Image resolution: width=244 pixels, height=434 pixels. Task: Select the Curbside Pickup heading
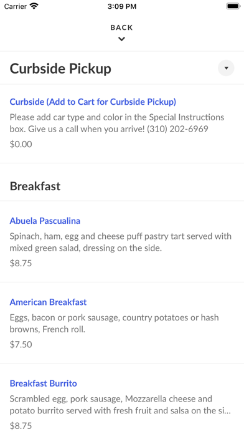[60, 69]
